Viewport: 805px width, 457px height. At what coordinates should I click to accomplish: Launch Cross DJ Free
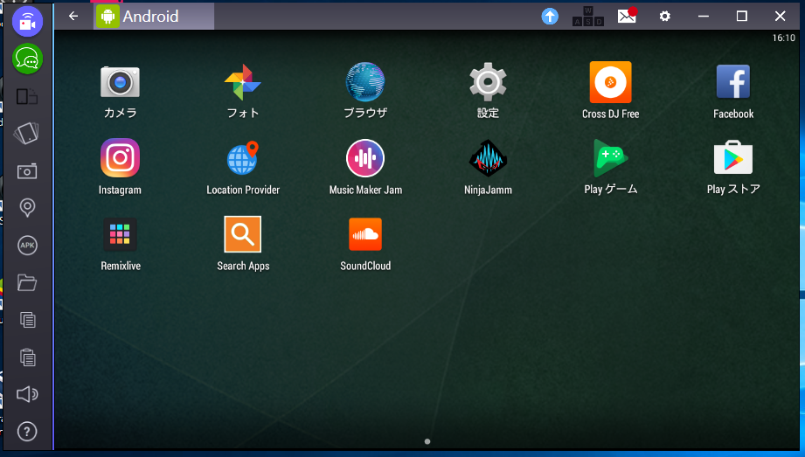[610, 82]
